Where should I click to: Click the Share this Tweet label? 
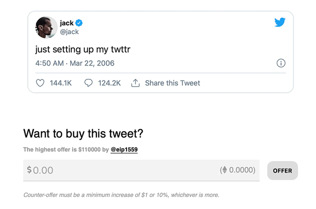(x=172, y=83)
